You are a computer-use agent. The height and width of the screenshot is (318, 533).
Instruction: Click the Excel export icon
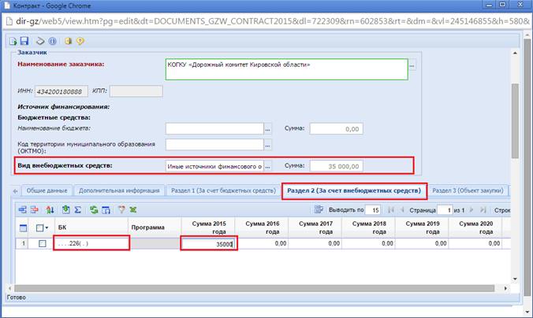pyautogui.click(x=133, y=209)
